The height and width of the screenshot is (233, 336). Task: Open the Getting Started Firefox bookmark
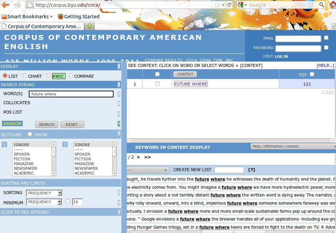click(x=79, y=17)
